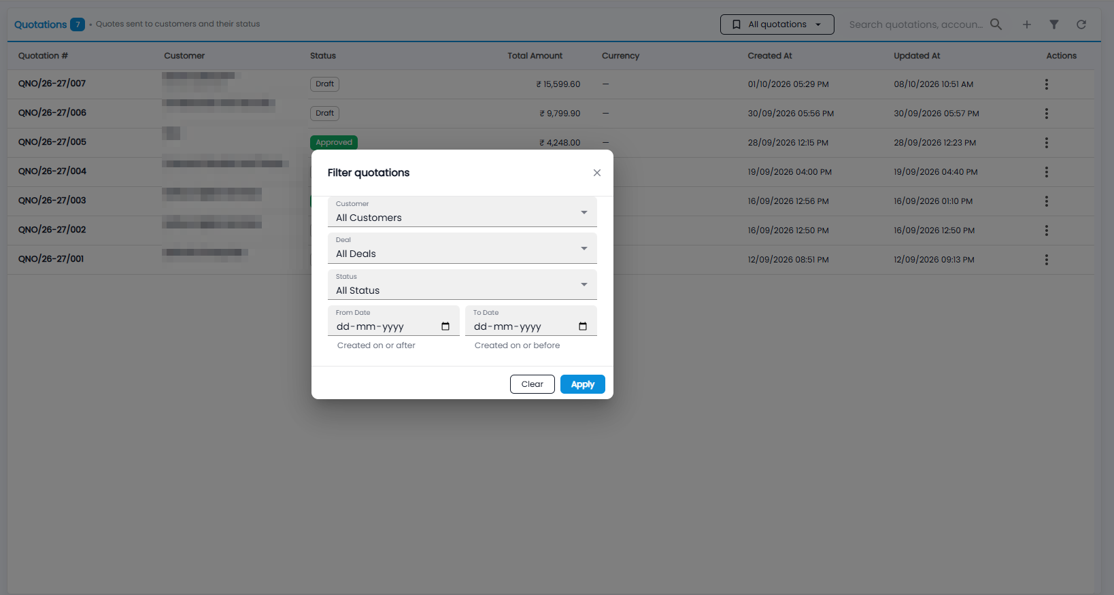Add a new quotation with plus icon

(1027, 24)
